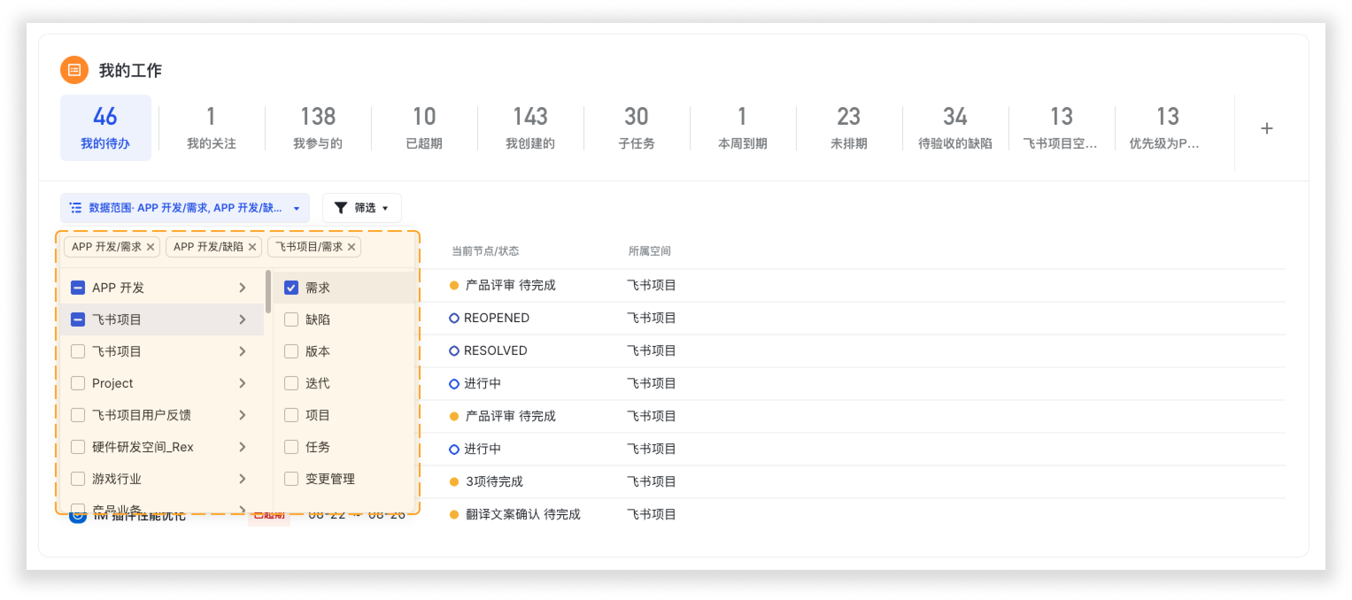
Task: Remove the APP 开发/需求 tag
Action: (151, 246)
